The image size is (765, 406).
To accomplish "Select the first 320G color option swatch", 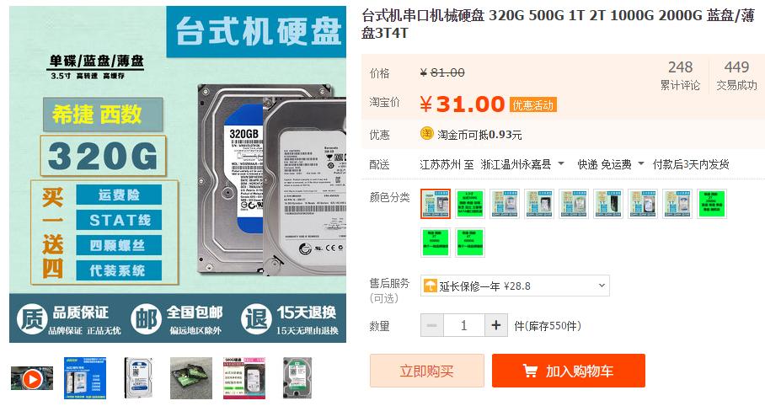I will [436, 204].
